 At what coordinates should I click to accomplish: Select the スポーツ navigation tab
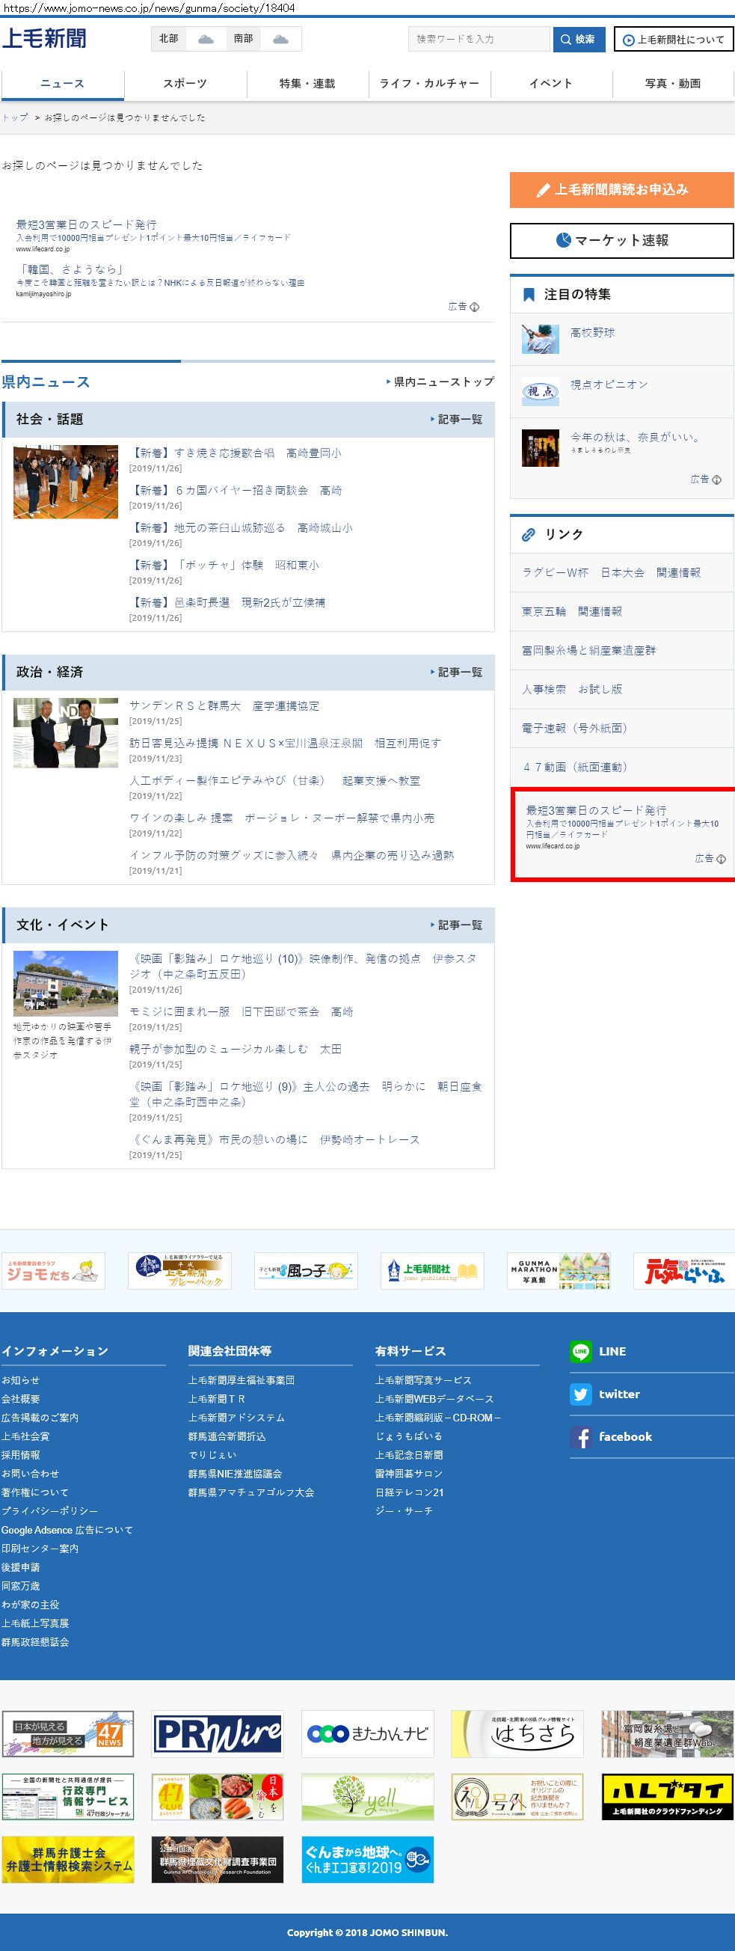coord(185,83)
